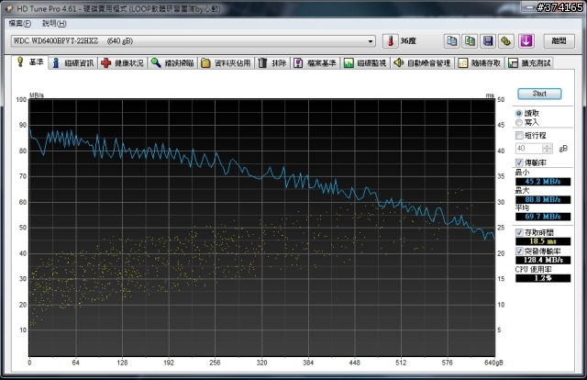Click the 平均 label
The width and height of the screenshot is (587, 380).
(x=522, y=208)
